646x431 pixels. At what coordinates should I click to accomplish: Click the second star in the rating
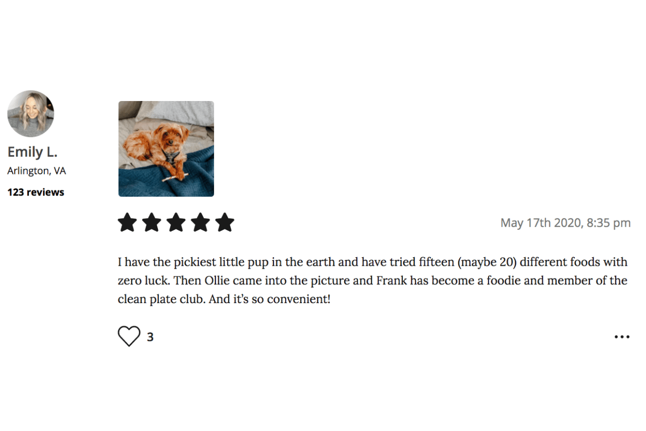(151, 222)
